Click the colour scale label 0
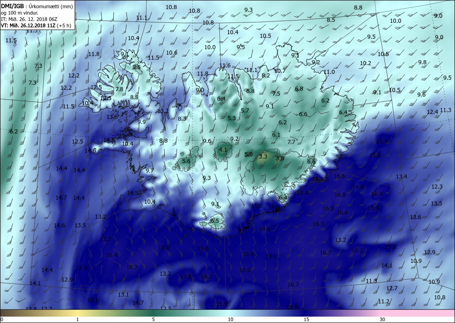The image size is (455, 323). [2, 319]
